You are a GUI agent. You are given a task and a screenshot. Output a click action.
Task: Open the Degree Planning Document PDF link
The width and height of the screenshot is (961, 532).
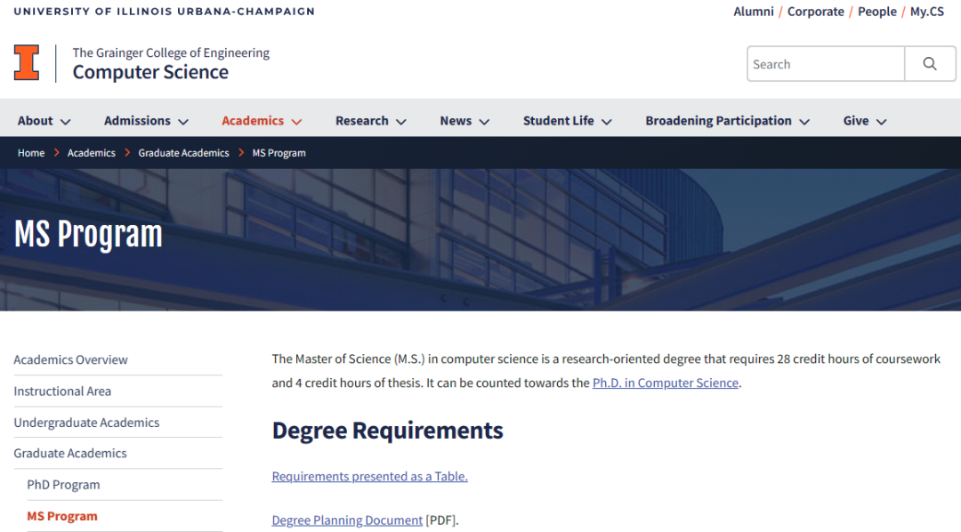(x=347, y=520)
